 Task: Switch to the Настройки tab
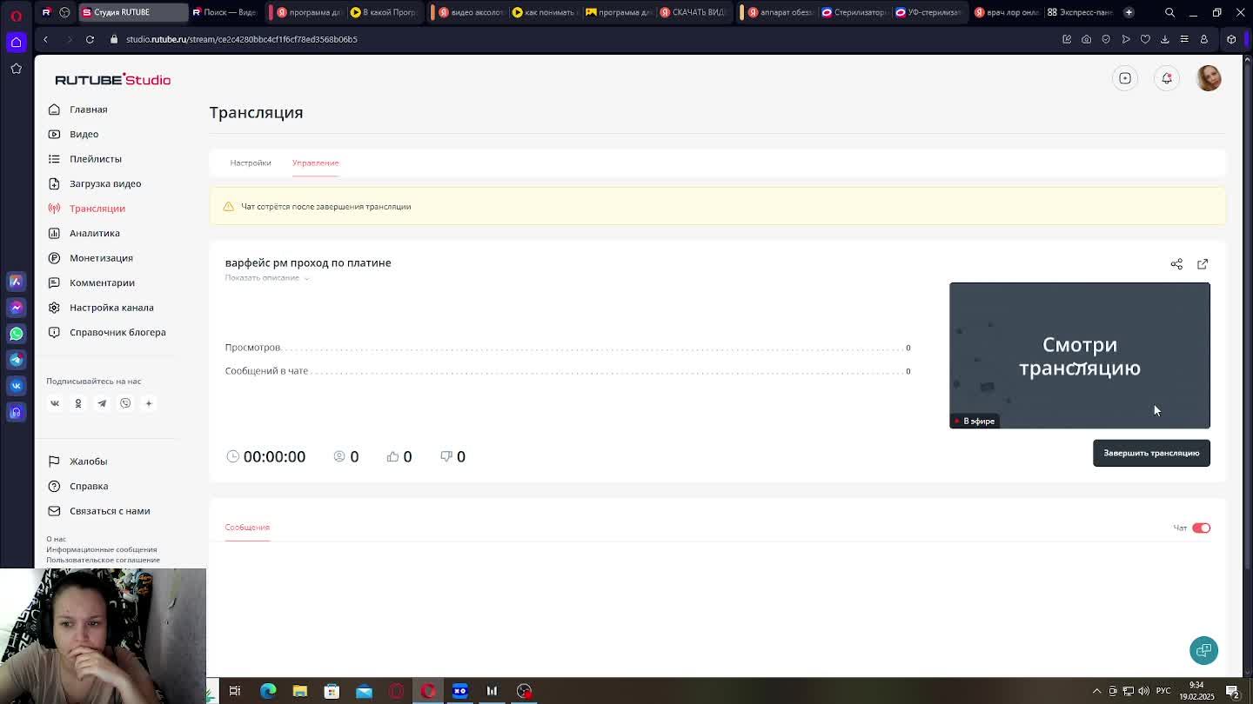251,163
